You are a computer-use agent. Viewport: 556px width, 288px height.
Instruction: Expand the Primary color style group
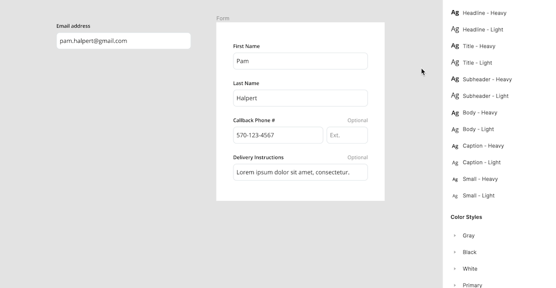coord(455,285)
